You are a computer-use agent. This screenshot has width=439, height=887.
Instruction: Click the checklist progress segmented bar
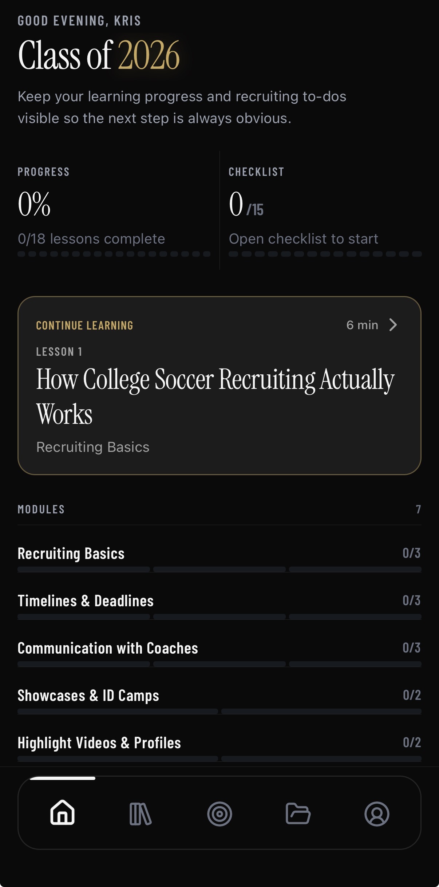(325, 254)
